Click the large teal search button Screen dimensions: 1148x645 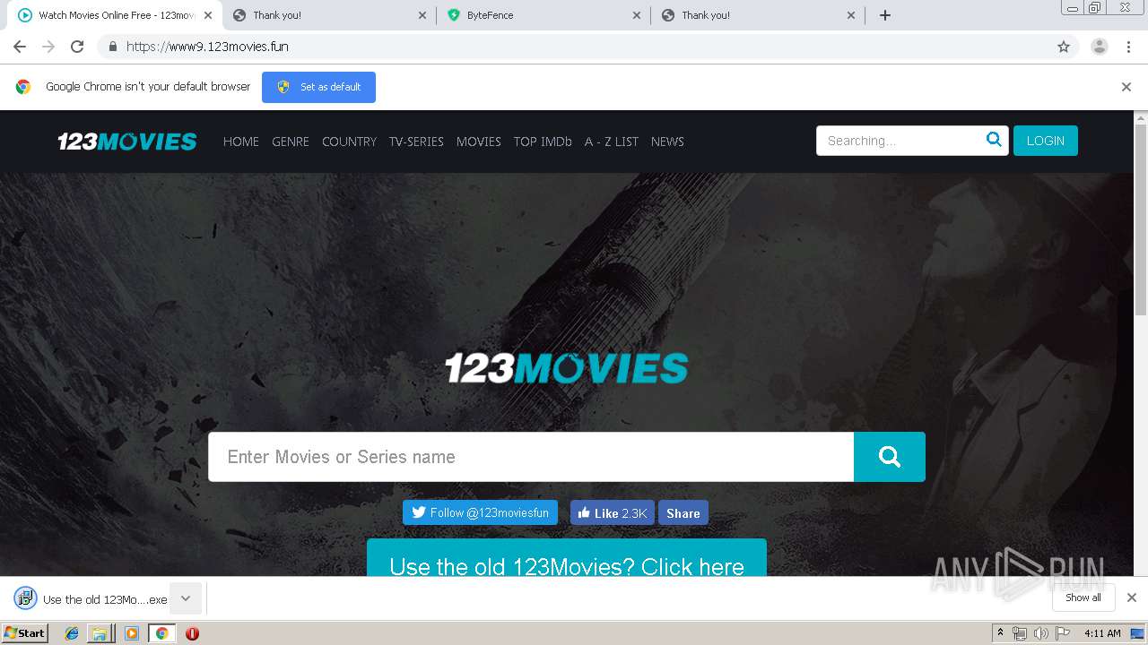coord(890,457)
